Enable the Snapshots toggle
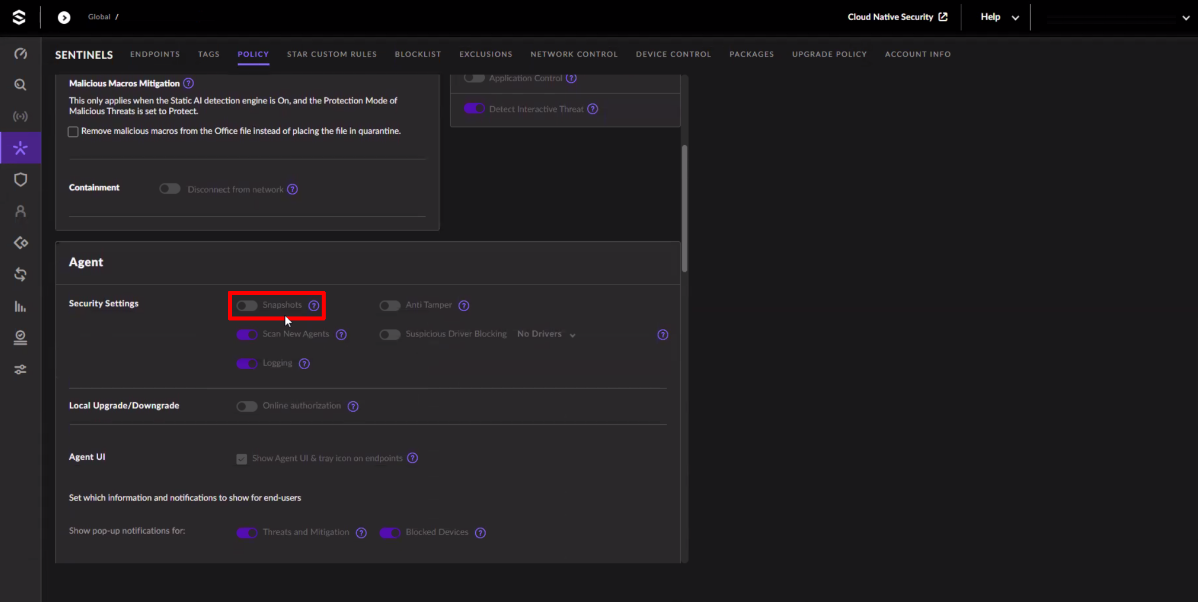 point(247,306)
